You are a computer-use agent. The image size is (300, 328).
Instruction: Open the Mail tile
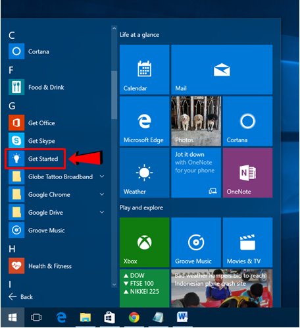pos(222,70)
